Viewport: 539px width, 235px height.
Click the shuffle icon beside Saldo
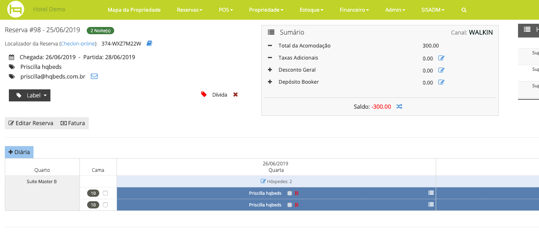399,107
